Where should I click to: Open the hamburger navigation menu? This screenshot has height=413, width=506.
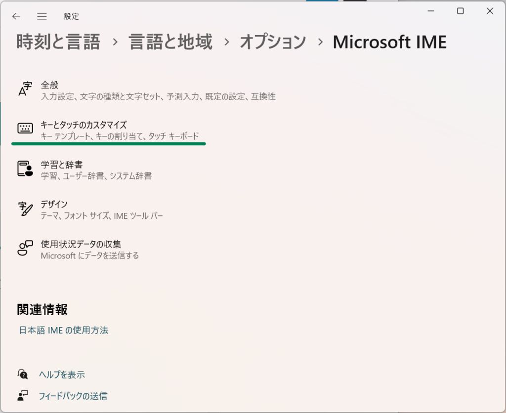(42, 16)
